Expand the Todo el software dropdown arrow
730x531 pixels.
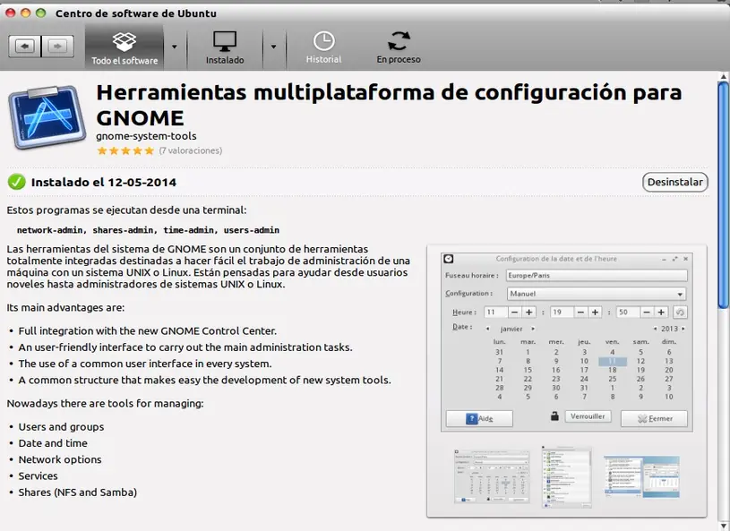tap(175, 47)
